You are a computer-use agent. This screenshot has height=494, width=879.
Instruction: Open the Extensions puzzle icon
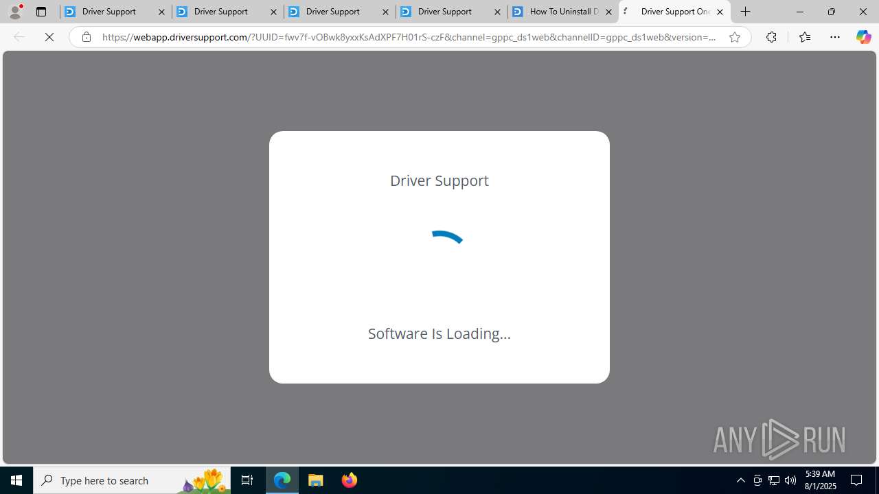771,37
